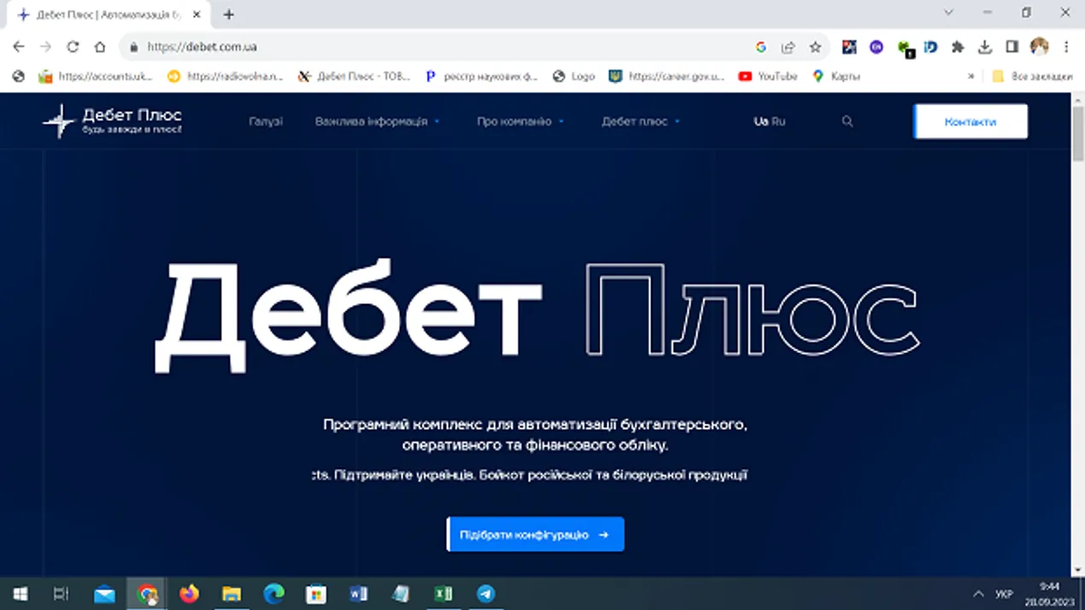This screenshot has width=1085, height=610.
Task: Expand Про компанію menu
Action: (520, 121)
